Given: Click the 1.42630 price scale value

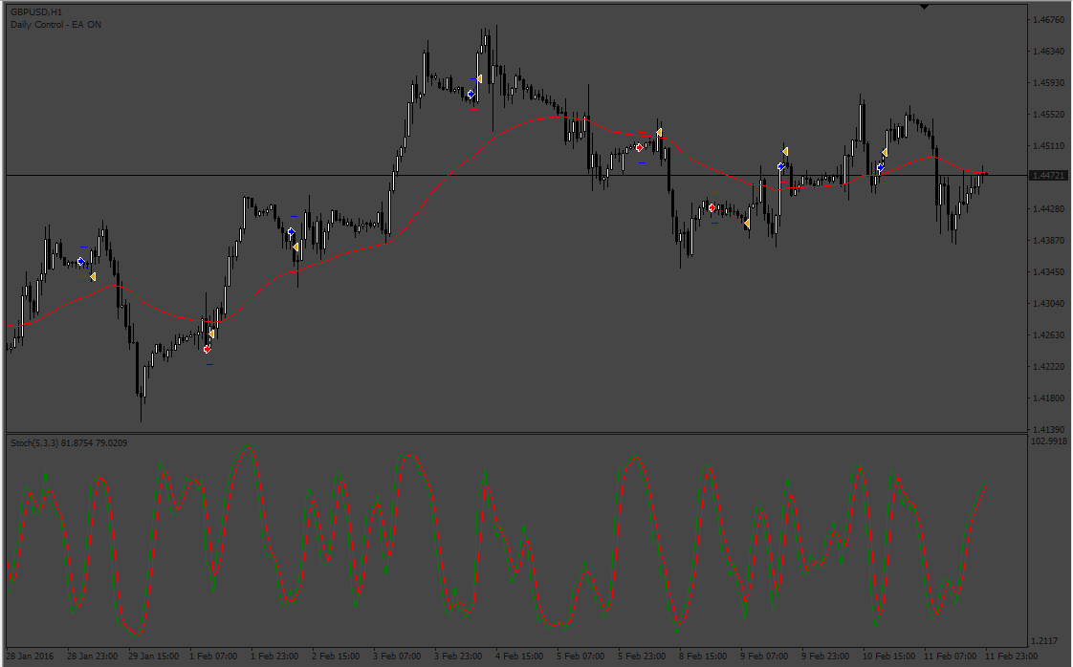Looking at the screenshot, I should 1048,335.
